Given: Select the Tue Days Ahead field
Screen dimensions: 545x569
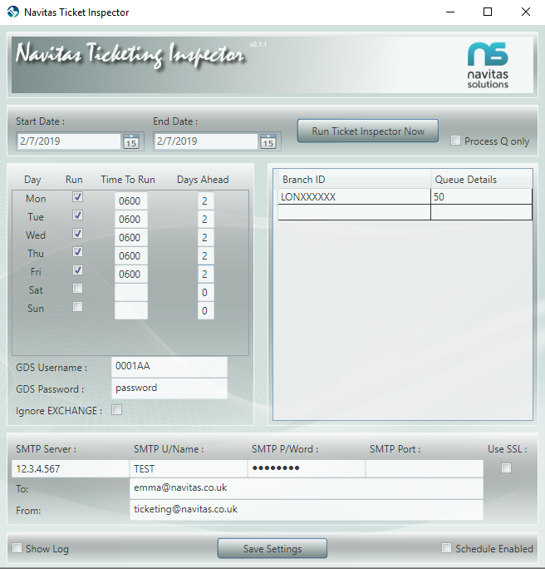Looking at the screenshot, I should tap(206, 219).
